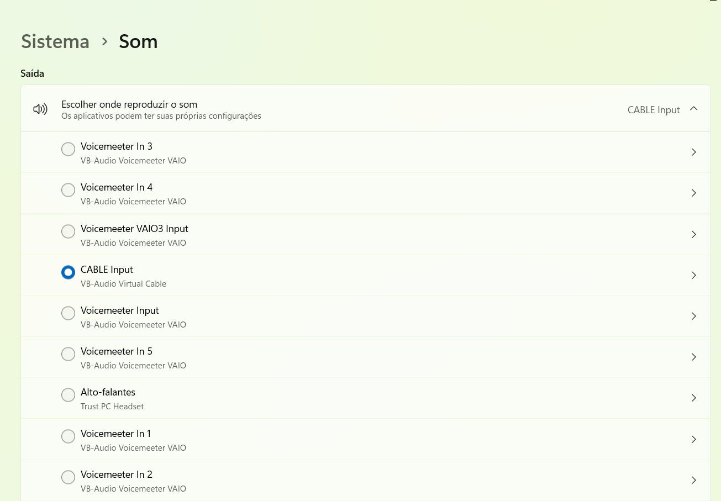Click the Escolher onde reproduzir o som header
The height and width of the screenshot is (501, 721).
pos(366,109)
